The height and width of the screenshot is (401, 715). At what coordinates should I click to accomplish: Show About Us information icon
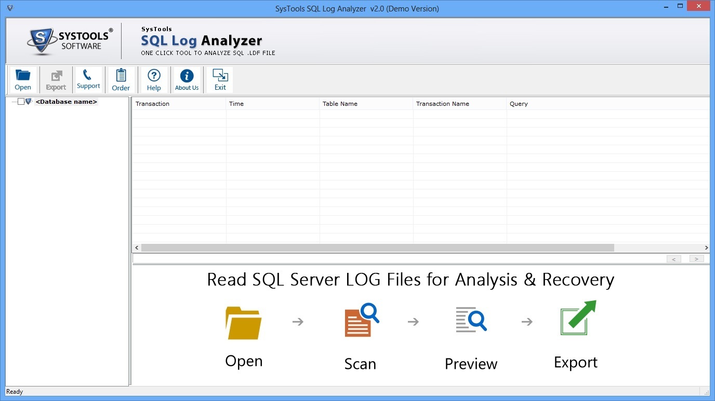pyautogui.click(x=187, y=80)
